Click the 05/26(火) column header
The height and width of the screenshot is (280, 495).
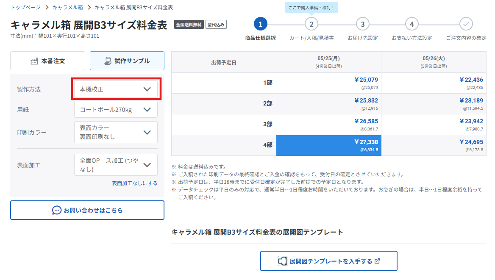[434, 62]
